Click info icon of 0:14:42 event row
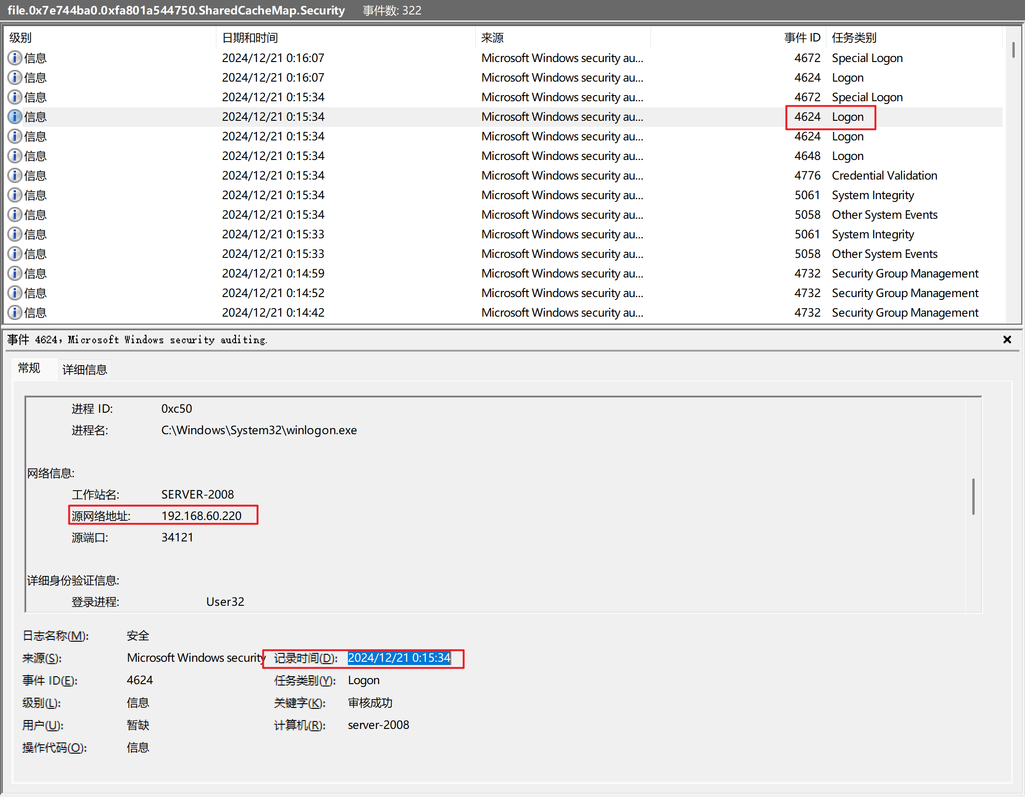The height and width of the screenshot is (797, 1025). click(14, 312)
